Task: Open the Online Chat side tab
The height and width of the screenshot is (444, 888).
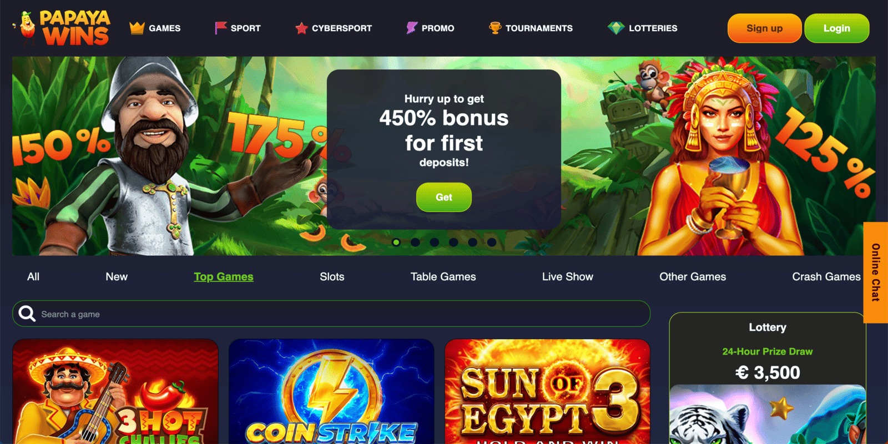Action: point(876,273)
